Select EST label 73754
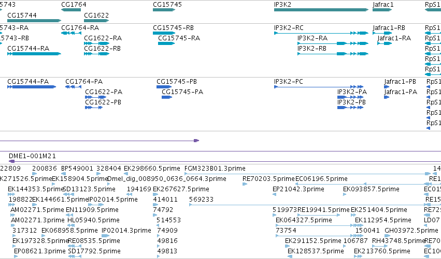441x259 pixels. click(x=286, y=231)
